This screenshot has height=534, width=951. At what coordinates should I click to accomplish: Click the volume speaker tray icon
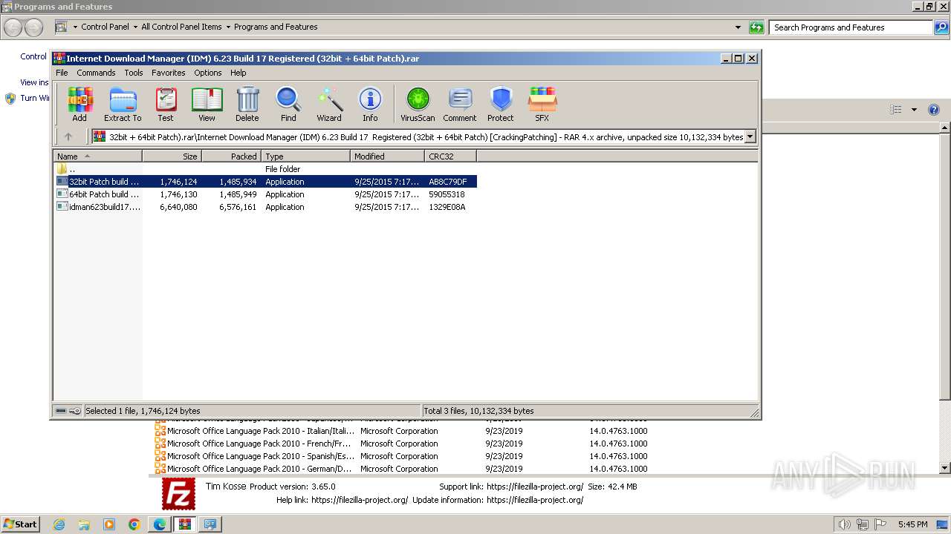pos(845,524)
